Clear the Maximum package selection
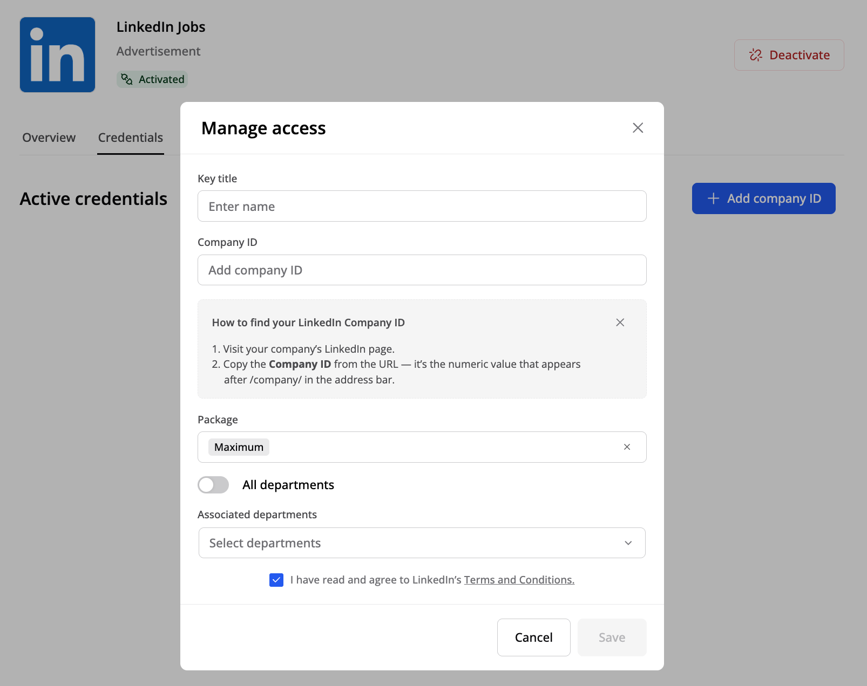 coord(627,447)
